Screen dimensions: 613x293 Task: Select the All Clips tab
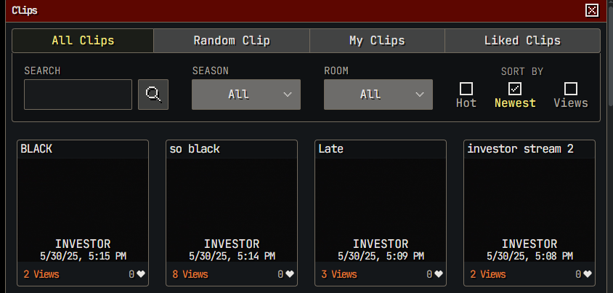[x=83, y=41]
